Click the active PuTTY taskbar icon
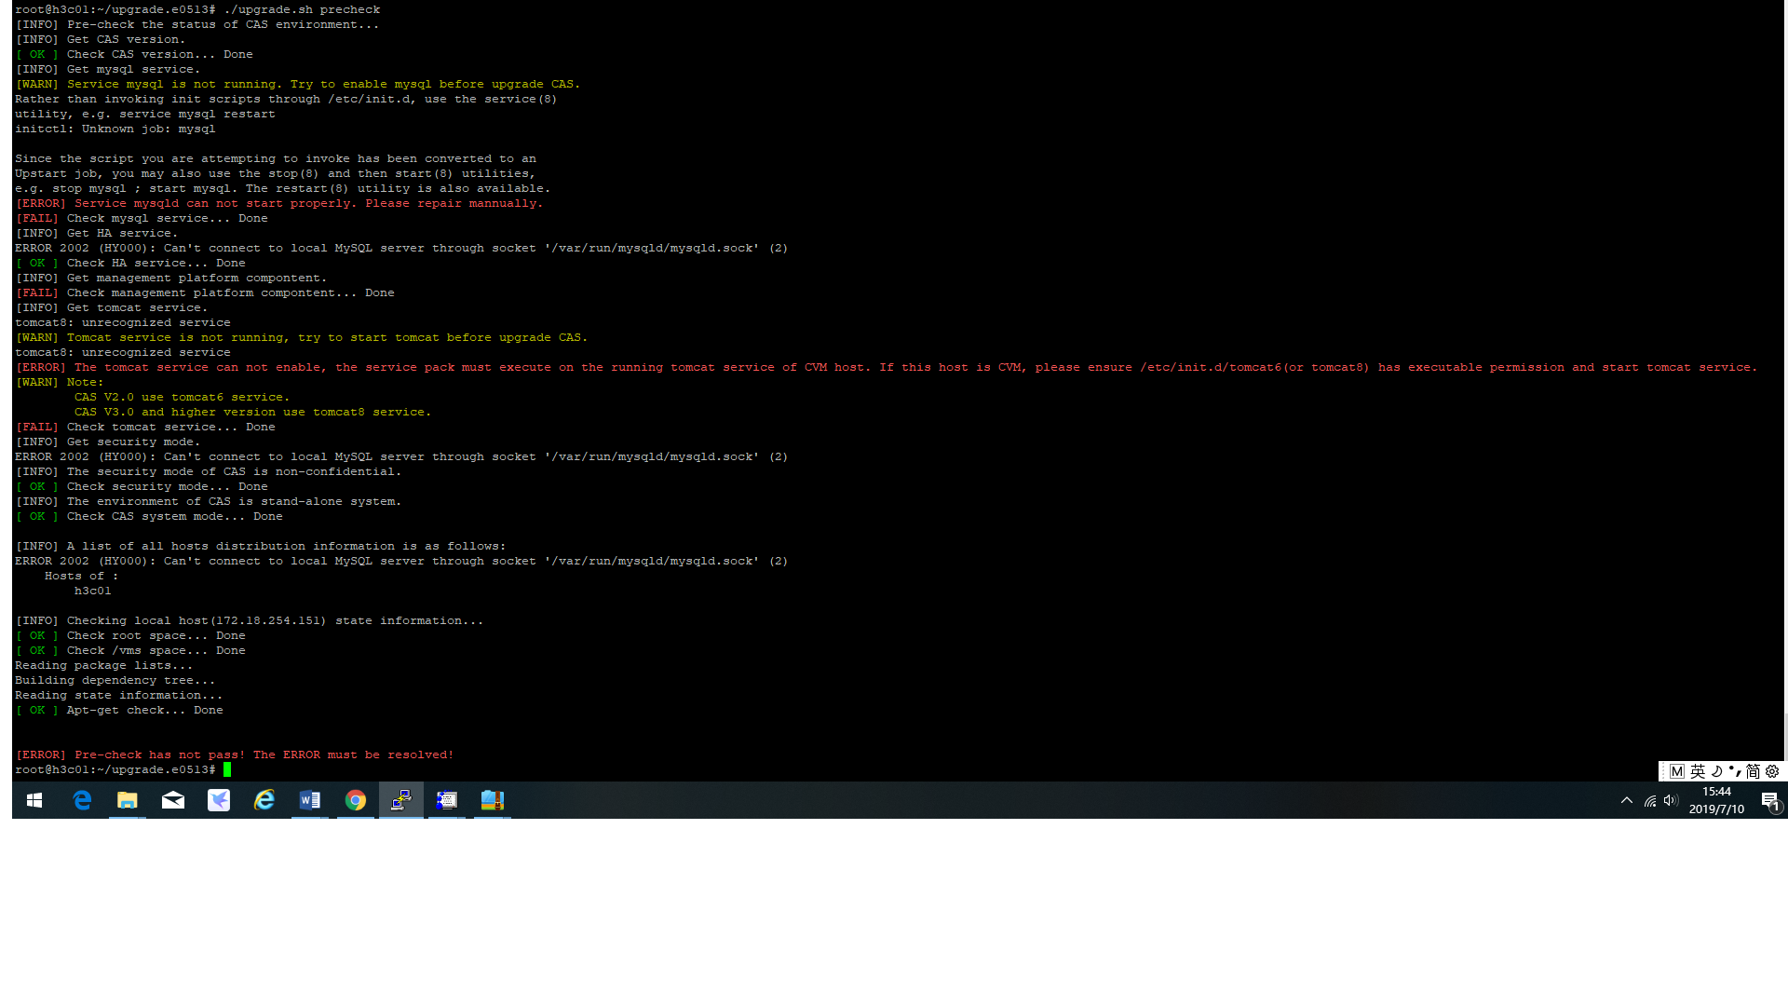This screenshot has width=1788, height=1006. tap(401, 801)
